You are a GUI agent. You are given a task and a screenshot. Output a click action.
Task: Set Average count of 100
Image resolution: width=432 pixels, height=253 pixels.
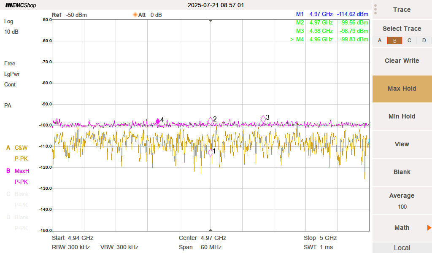[x=402, y=200]
